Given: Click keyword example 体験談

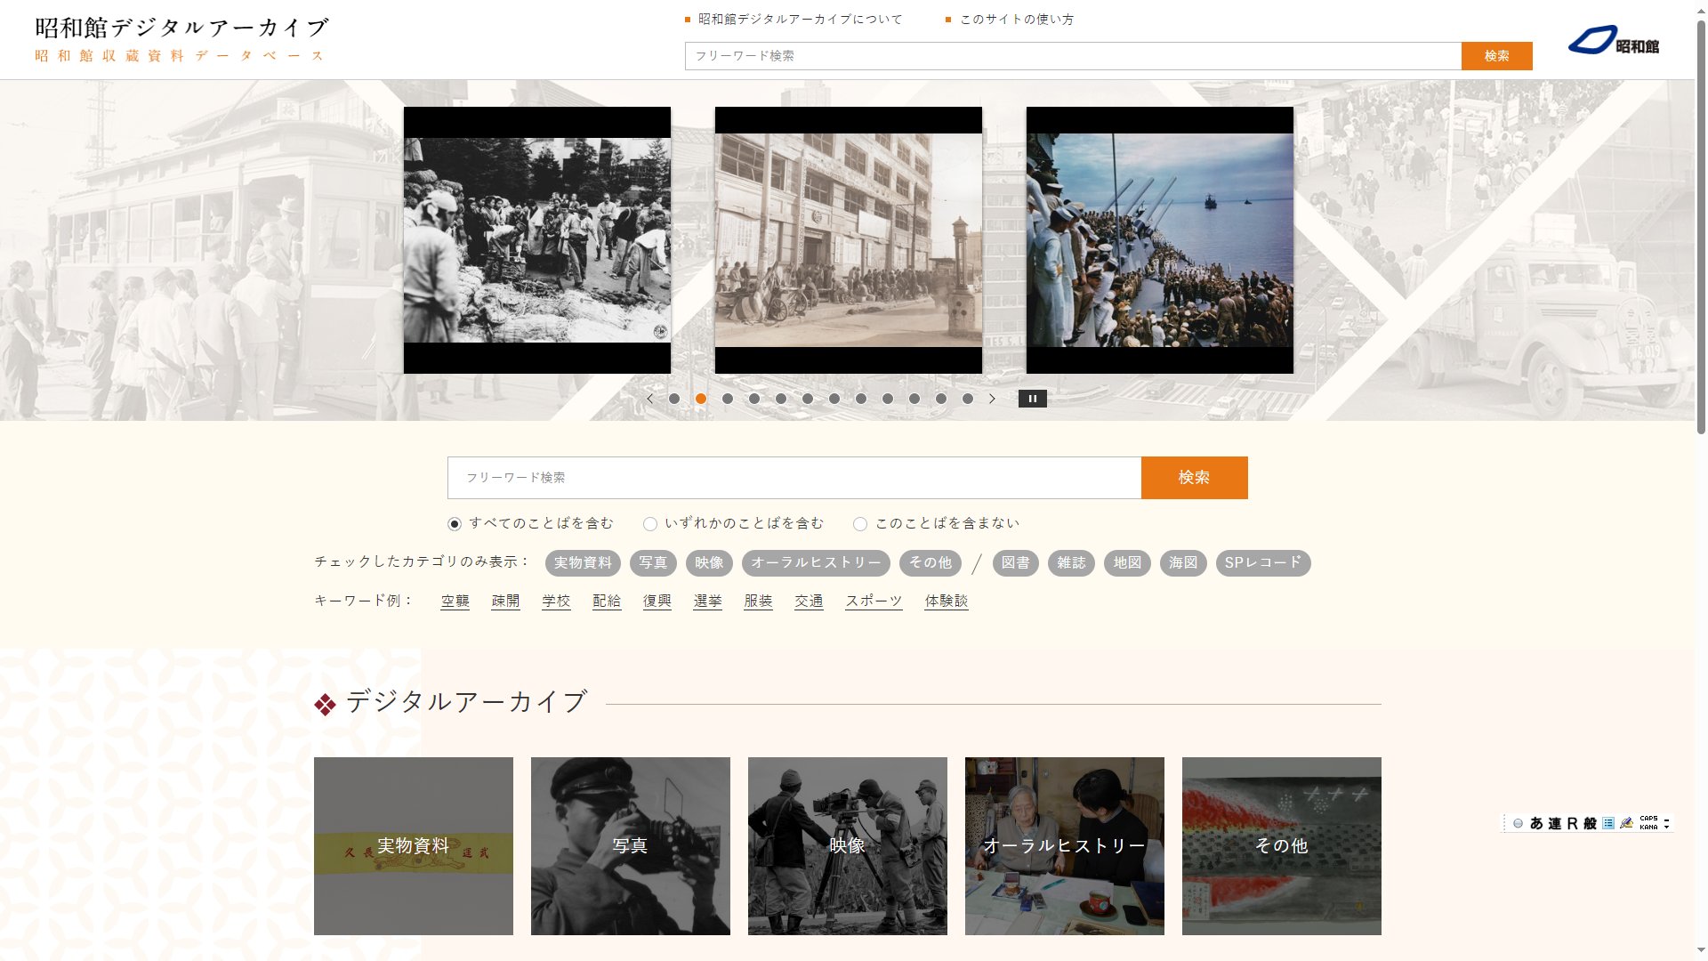Looking at the screenshot, I should (x=947, y=602).
